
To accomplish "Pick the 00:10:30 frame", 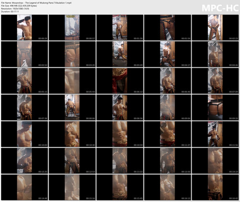I will click(72, 134).
